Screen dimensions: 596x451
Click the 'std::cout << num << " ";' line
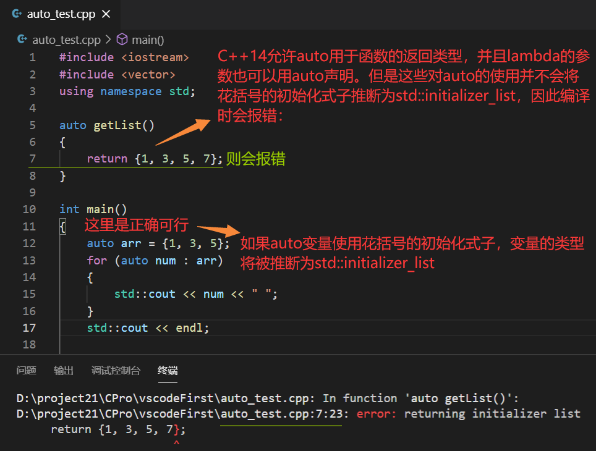pos(196,294)
